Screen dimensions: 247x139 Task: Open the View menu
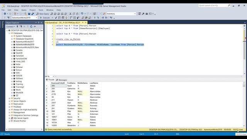16,10
